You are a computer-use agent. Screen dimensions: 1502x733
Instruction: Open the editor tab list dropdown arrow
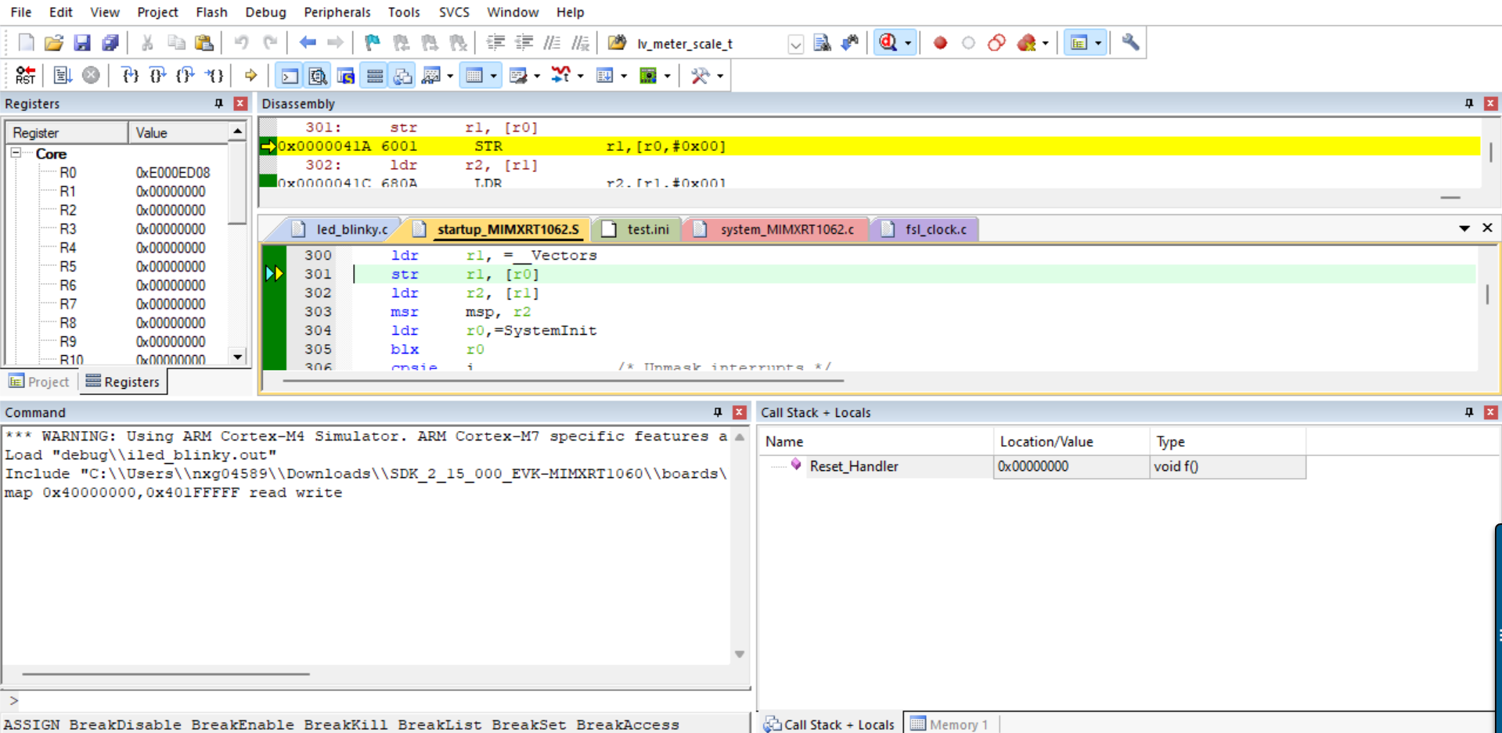tap(1464, 228)
